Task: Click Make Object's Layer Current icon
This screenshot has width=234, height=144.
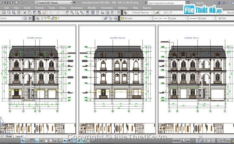Action: [106, 18]
